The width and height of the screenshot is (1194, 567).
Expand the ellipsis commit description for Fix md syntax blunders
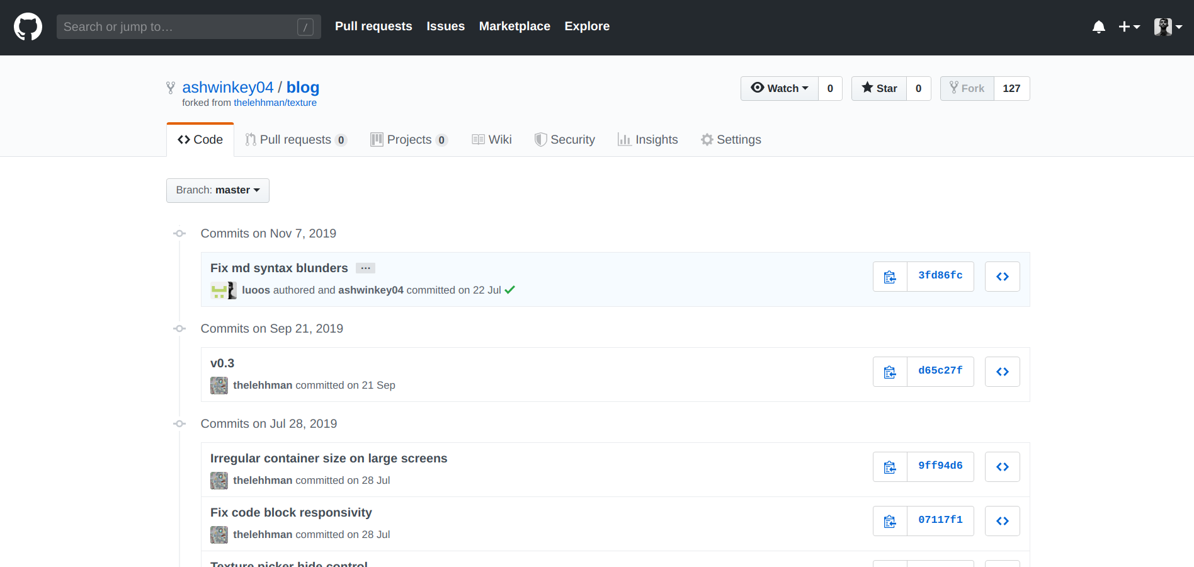pyautogui.click(x=365, y=268)
